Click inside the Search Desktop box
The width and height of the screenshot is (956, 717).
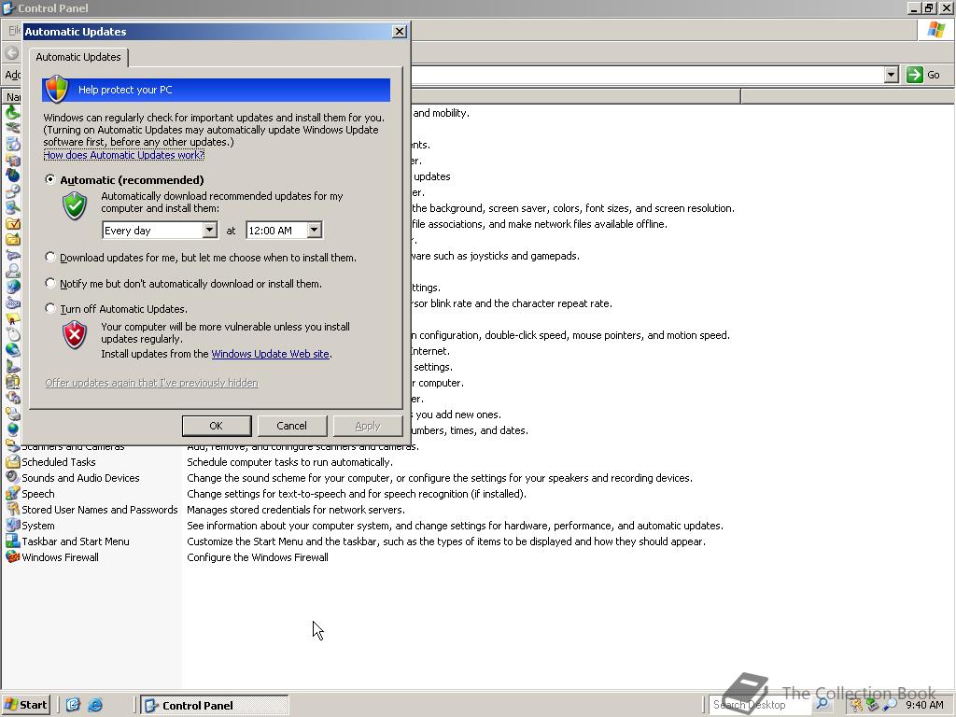[760, 705]
